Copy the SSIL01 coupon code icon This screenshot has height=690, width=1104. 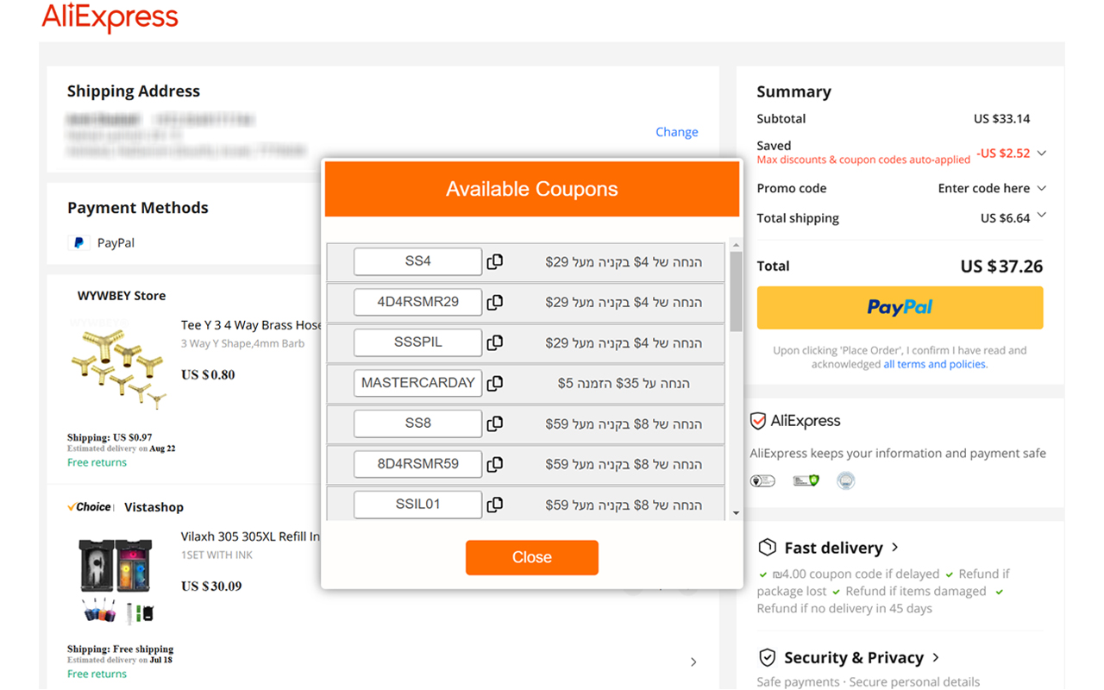495,505
